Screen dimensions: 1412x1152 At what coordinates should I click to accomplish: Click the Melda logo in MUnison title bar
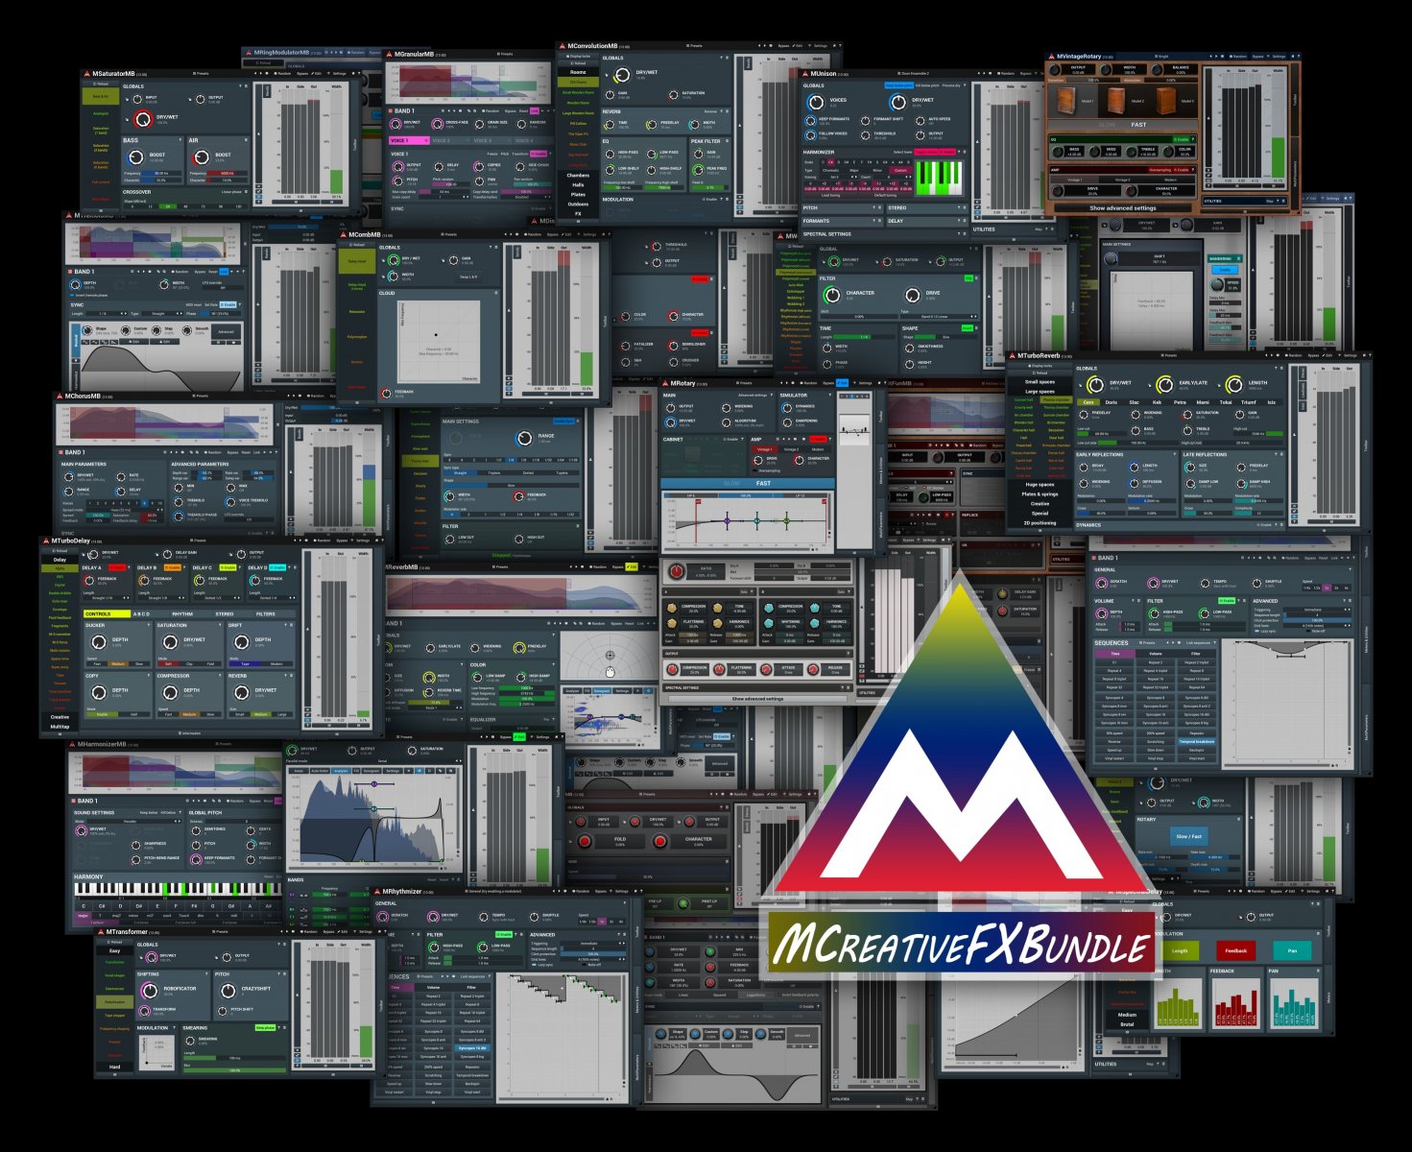pyautogui.click(x=804, y=73)
